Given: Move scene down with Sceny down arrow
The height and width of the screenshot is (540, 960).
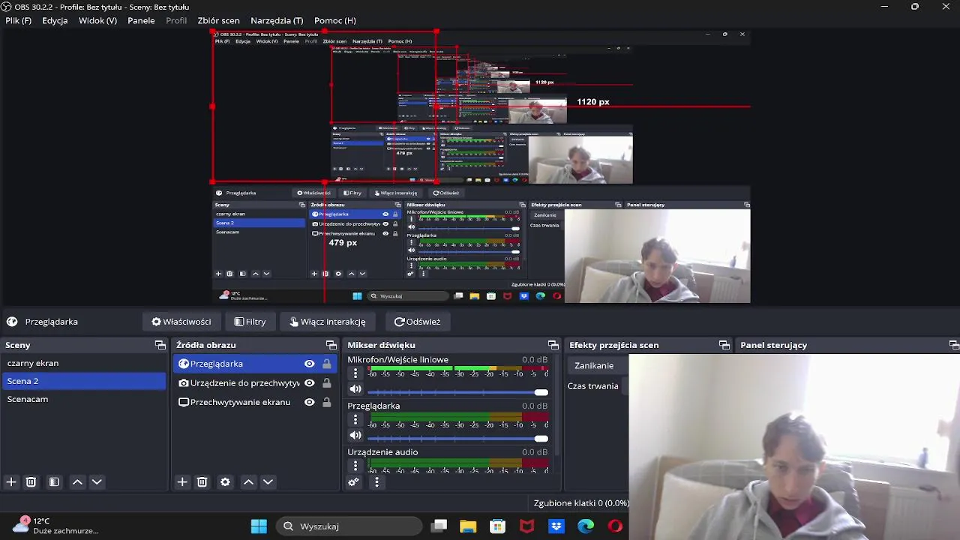Looking at the screenshot, I should pyautogui.click(x=97, y=482).
